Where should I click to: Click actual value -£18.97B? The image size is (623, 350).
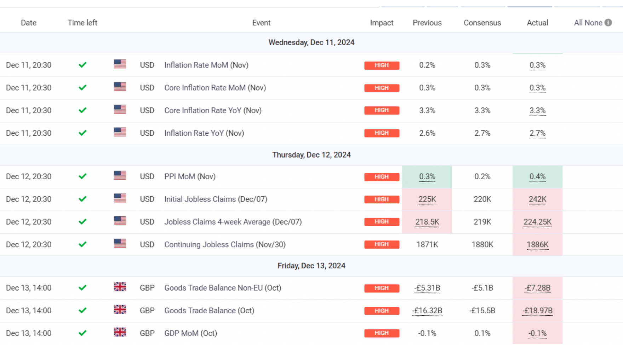(537, 310)
